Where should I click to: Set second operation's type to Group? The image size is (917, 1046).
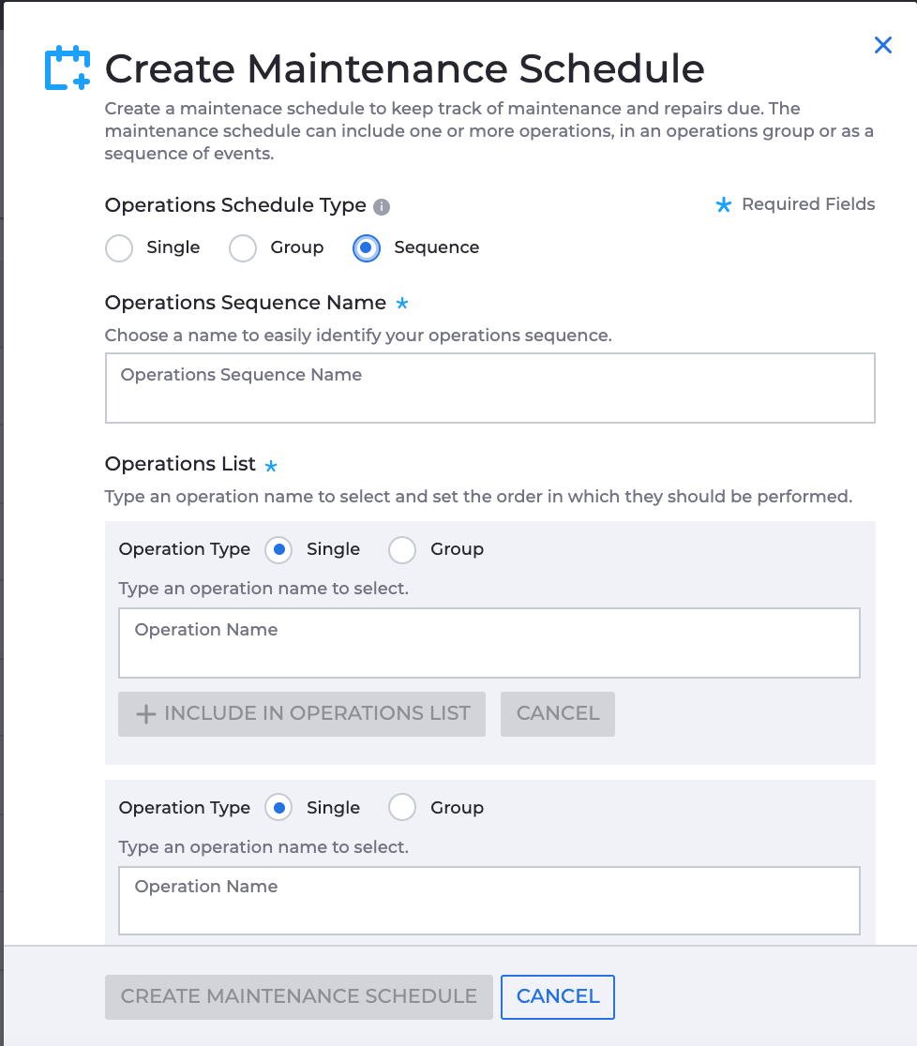coord(402,808)
